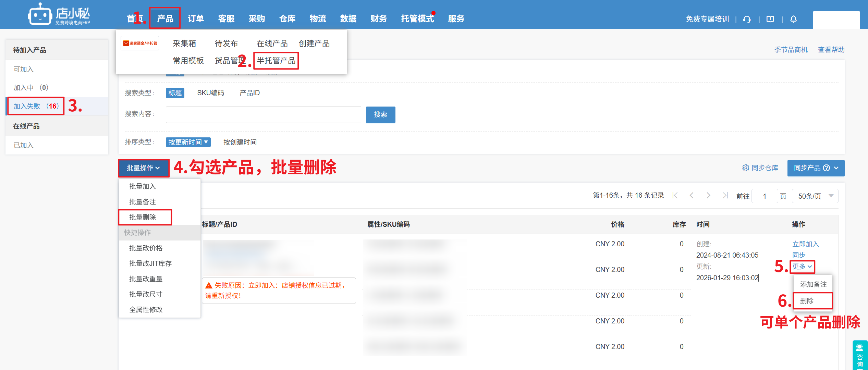
Task: Open 加入失败 (16) in sidebar
Action: click(36, 106)
